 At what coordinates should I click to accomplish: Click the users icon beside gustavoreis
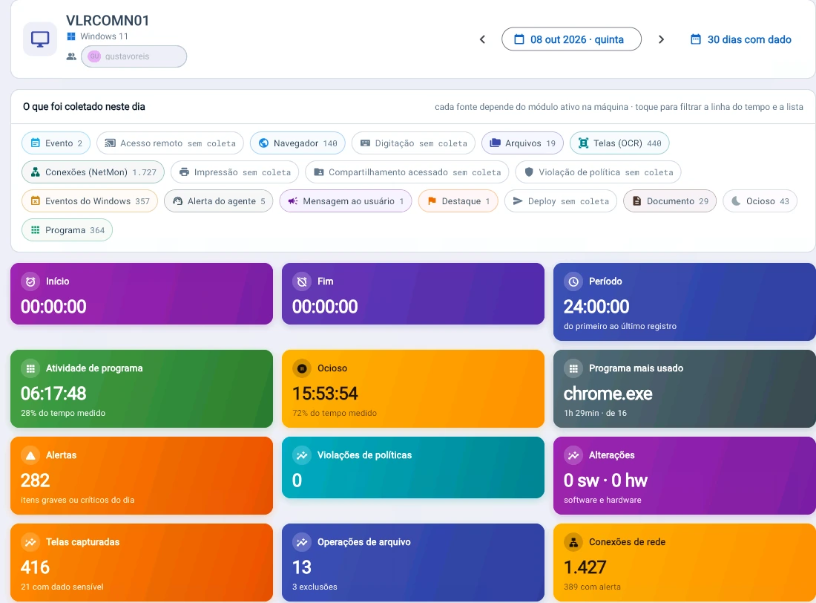pos(71,56)
